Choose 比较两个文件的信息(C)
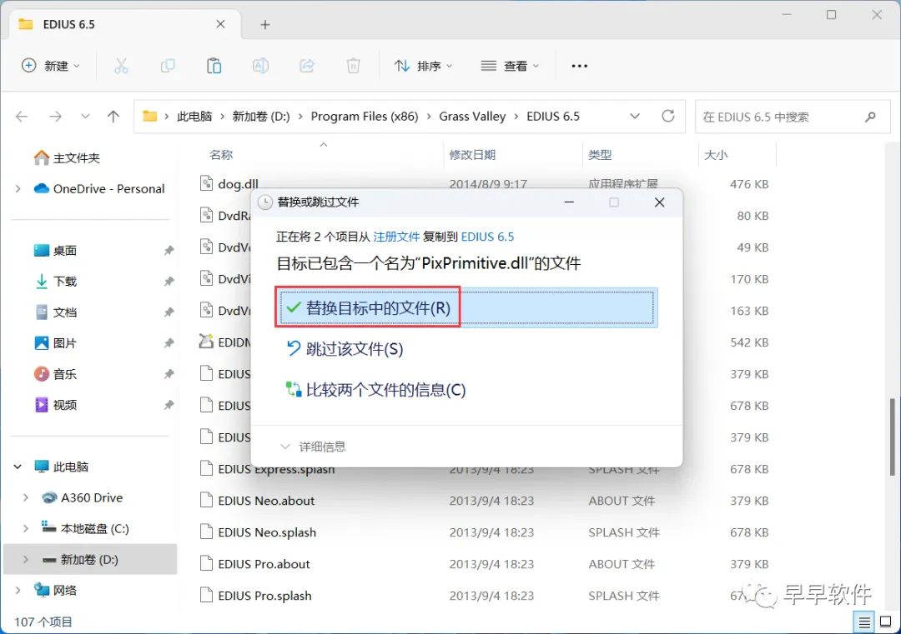 coord(375,390)
